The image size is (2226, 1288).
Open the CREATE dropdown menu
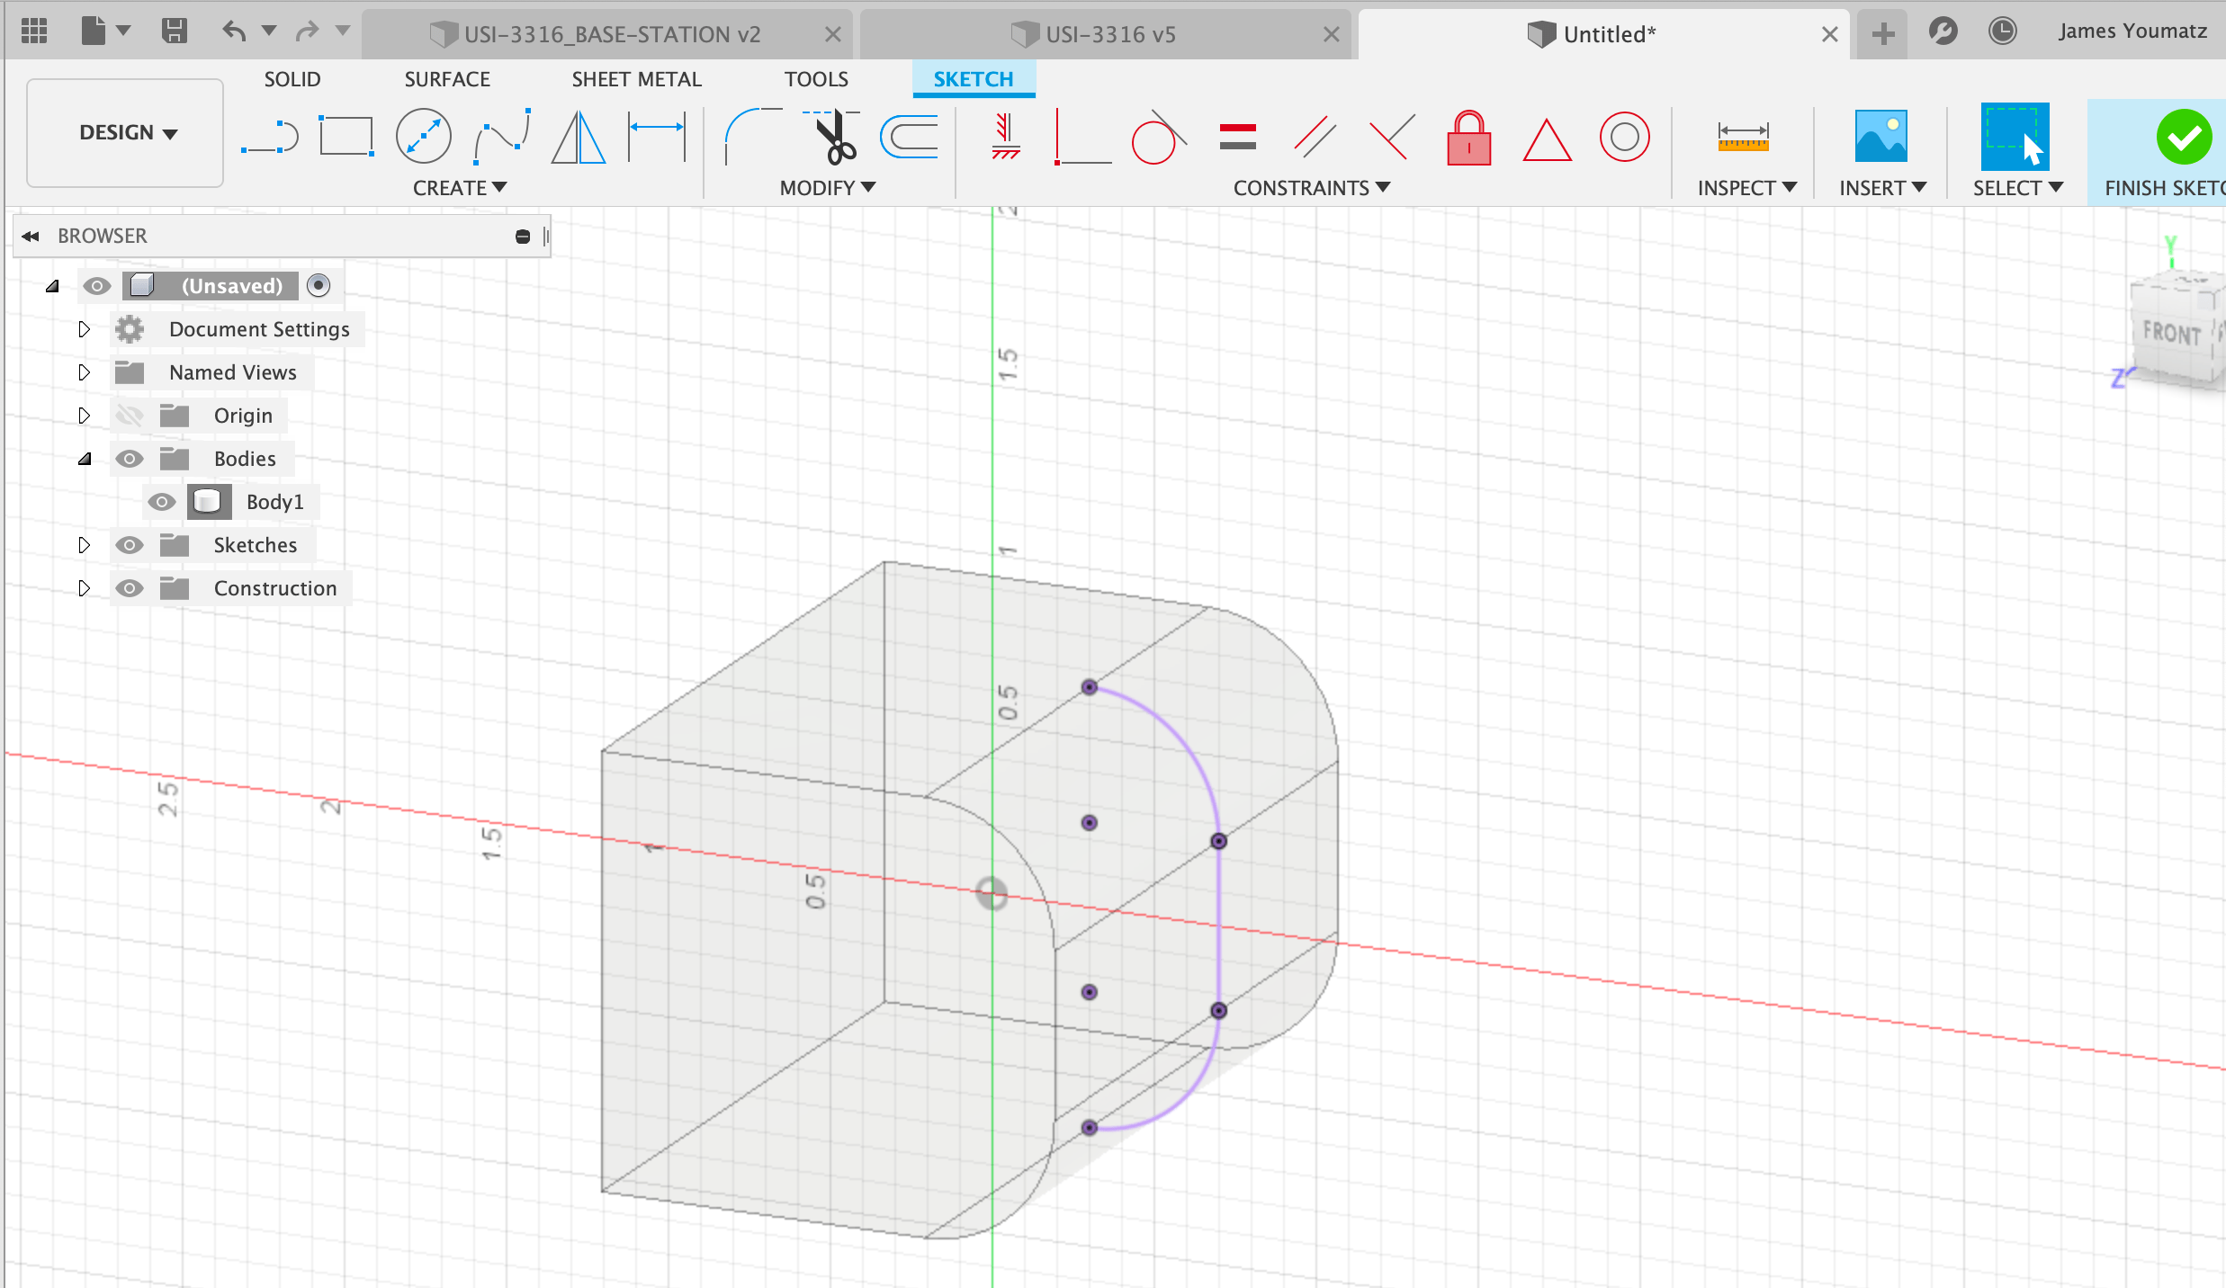point(460,187)
